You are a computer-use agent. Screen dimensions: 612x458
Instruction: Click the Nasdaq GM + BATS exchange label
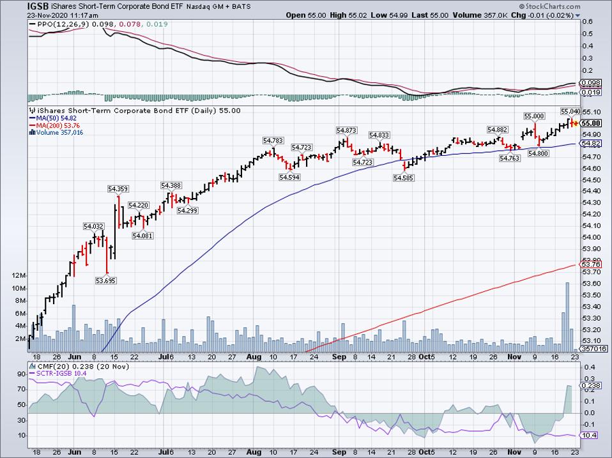[x=218, y=6]
